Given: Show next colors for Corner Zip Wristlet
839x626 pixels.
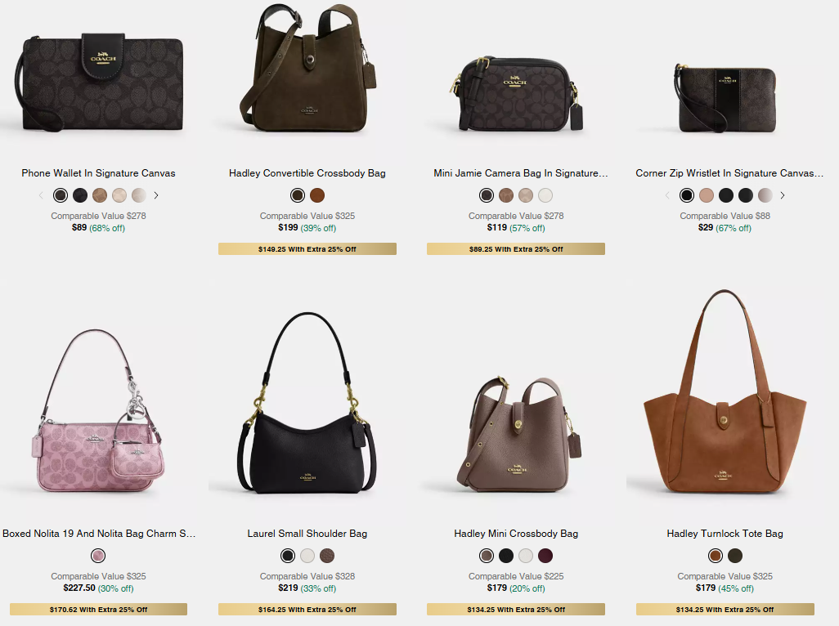Looking at the screenshot, I should (783, 195).
